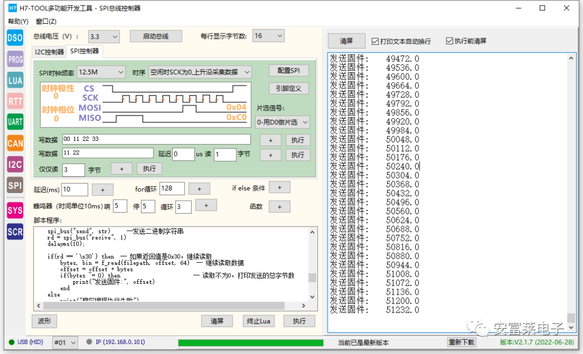583x354 pixels.
Task: Open SPI timing mode dropdown
Action: pyautogui.click(x=200, y=72)
